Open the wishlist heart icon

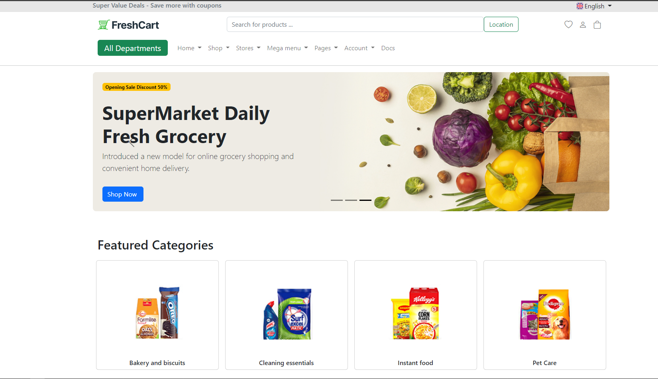tap(568, 25)
